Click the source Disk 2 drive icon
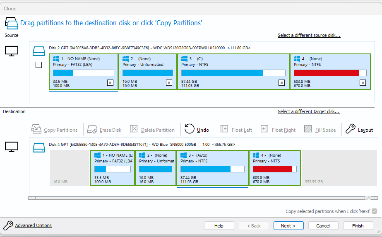The width and height of the screenshot is (382, 237). tap(39, 51)
